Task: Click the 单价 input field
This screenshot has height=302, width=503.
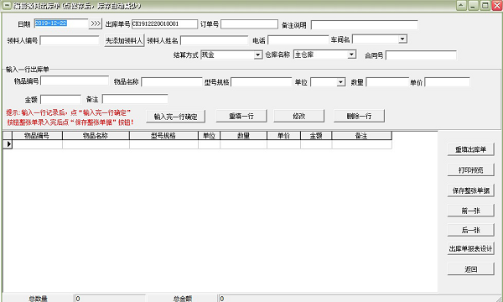Action: point(447,82)
